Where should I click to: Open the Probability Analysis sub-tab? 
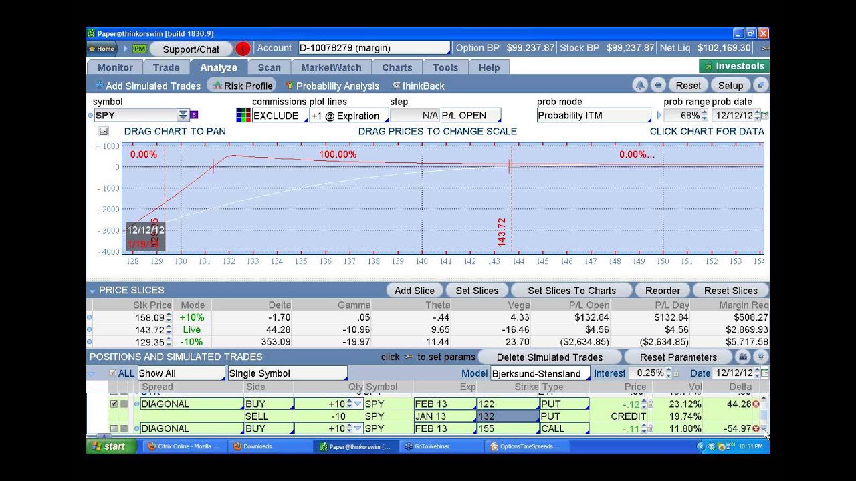pyautogui.click(x=332, y=86)
